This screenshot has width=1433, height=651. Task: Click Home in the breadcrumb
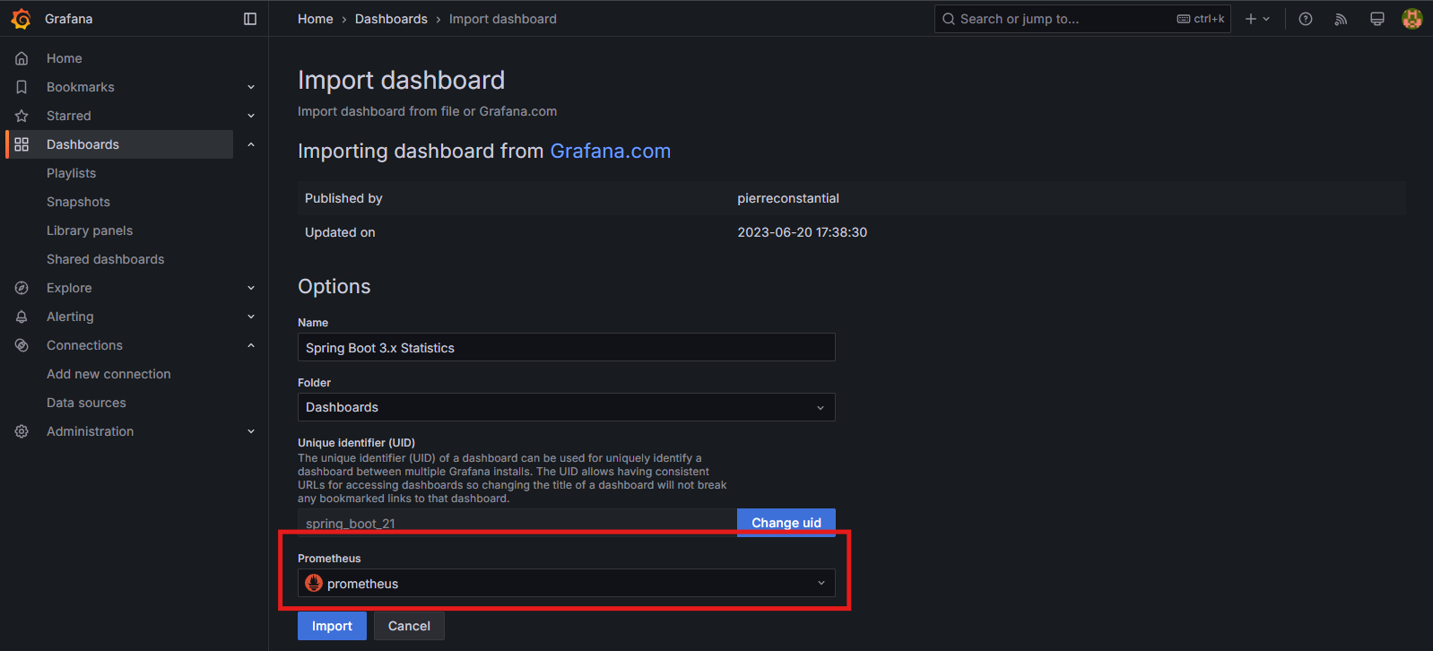tap(316, 19)
